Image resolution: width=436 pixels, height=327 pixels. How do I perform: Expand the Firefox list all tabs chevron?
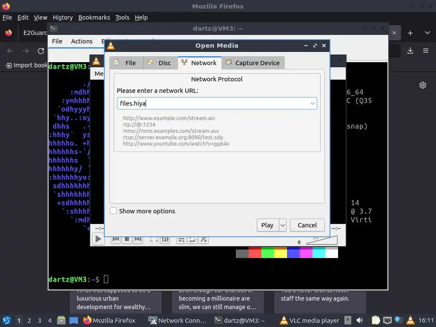(x=427, y=33)
